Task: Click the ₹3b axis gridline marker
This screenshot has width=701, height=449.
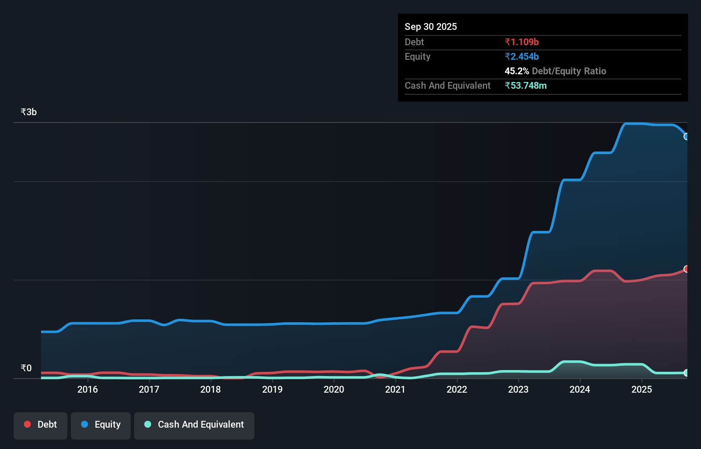Action: tap(28, 111)
